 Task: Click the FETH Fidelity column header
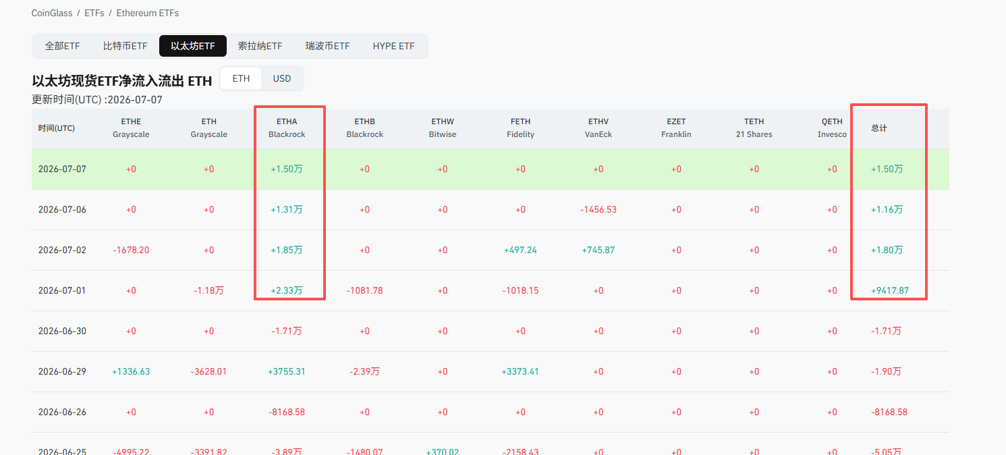[520, 128]
